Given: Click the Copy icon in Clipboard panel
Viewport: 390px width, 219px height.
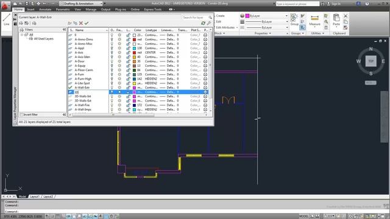Looking at the screenshot, I should pos(346,22).
